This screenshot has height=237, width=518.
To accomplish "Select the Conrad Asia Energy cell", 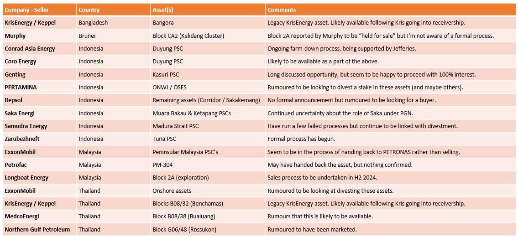I will (x=30, y=48).
